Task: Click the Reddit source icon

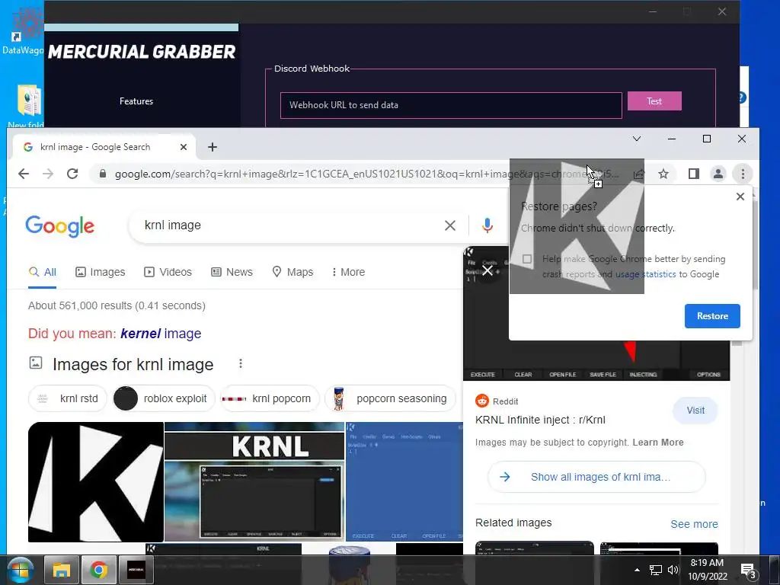Action: tap(482, 401)
